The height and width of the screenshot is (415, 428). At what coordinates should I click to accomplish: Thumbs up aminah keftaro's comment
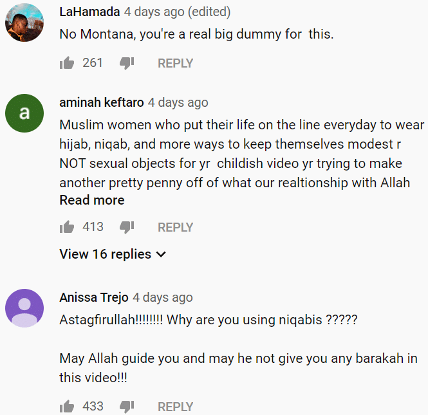(67, 227)
